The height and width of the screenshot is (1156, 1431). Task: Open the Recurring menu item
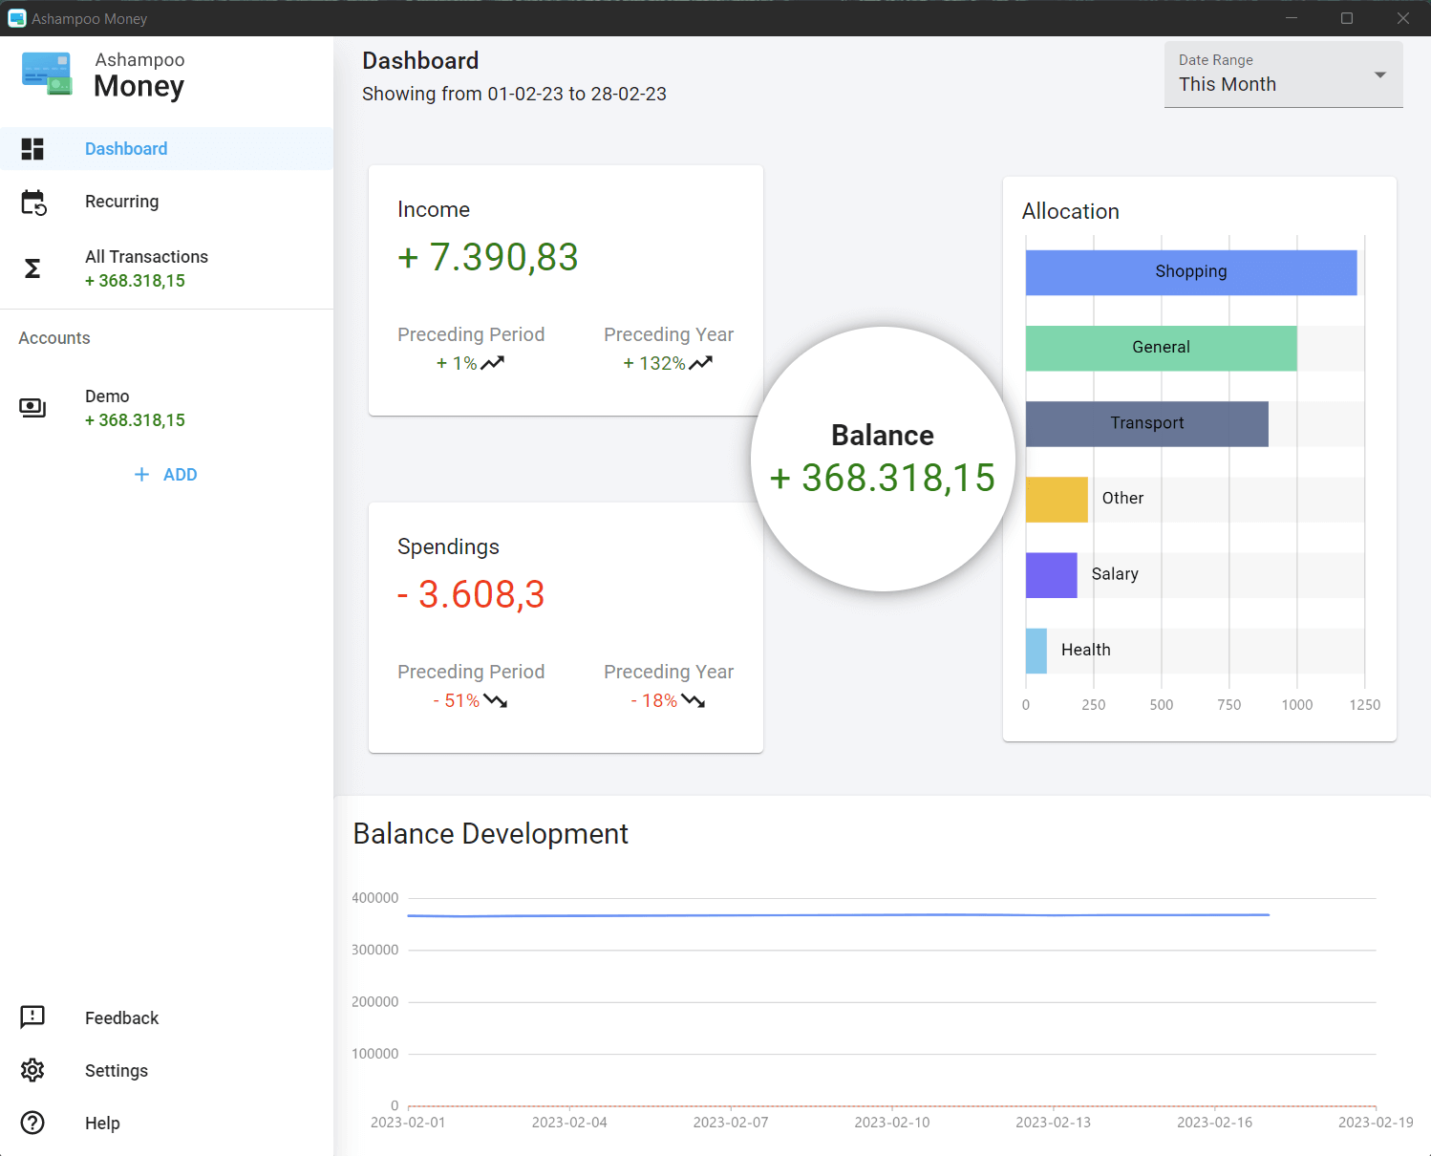click(121, 202)
